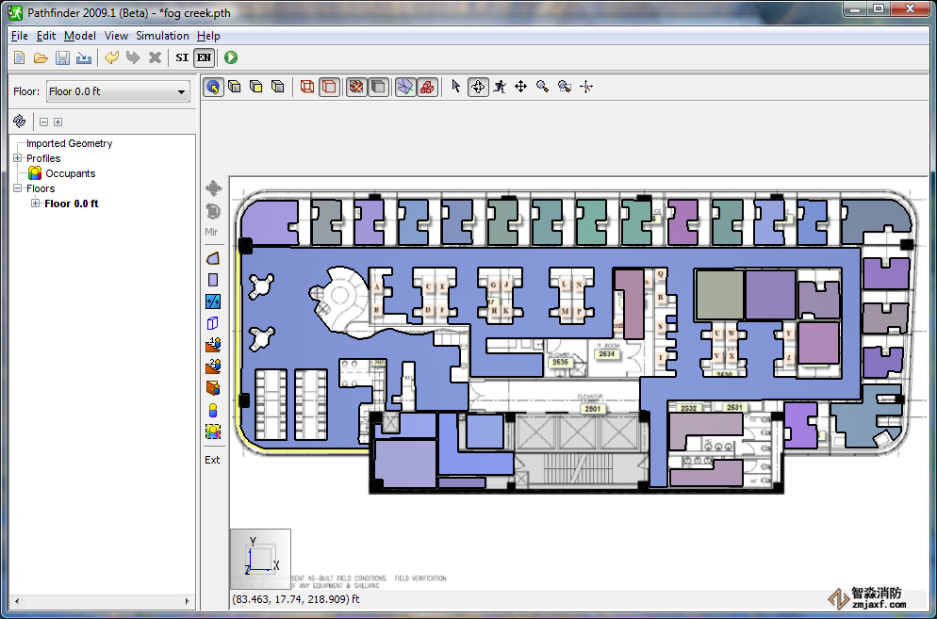This screenshot has height=619, width=937.
Task: Toggle the wireframe rendering button
Action: (x=307, y=87)
